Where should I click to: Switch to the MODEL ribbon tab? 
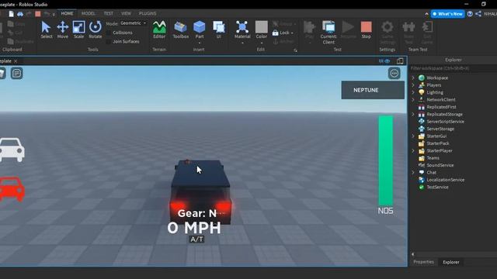click(x=88, y=13)
